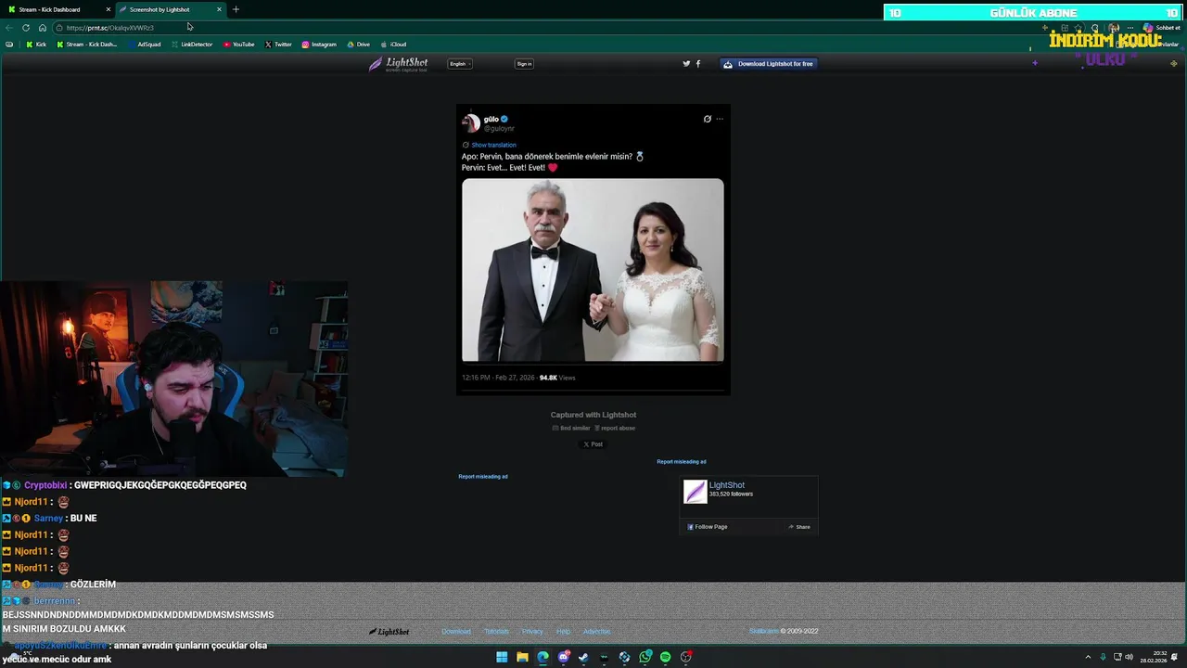Click Share button in Facebook widget
The height and width of the screenshot is (668, 1187).
coord(799,527)
